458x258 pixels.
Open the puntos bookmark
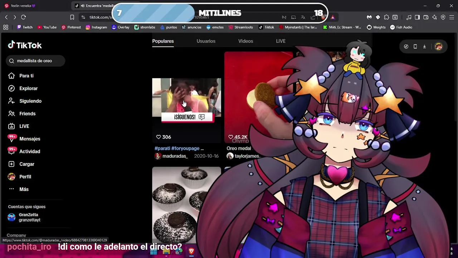(x=169, y=27)
